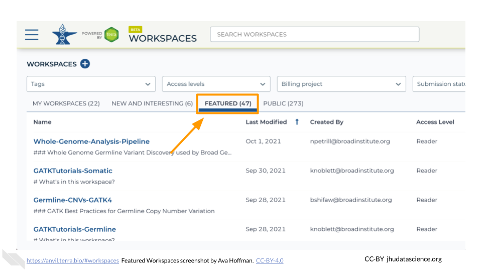
Task: Click the Oct 1, 2021 date cell
Action: (x=263, y=142)
